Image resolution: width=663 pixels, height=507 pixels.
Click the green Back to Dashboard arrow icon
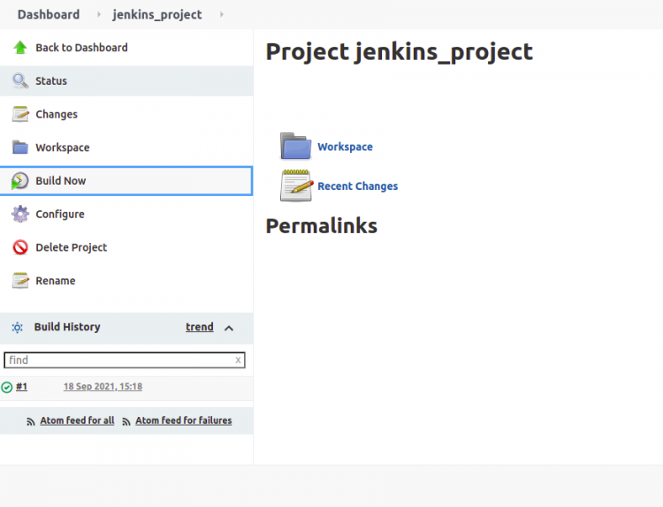(x=19, y=48)
